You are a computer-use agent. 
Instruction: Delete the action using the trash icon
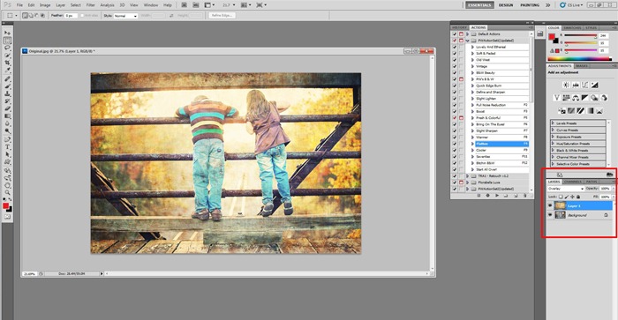524,196
